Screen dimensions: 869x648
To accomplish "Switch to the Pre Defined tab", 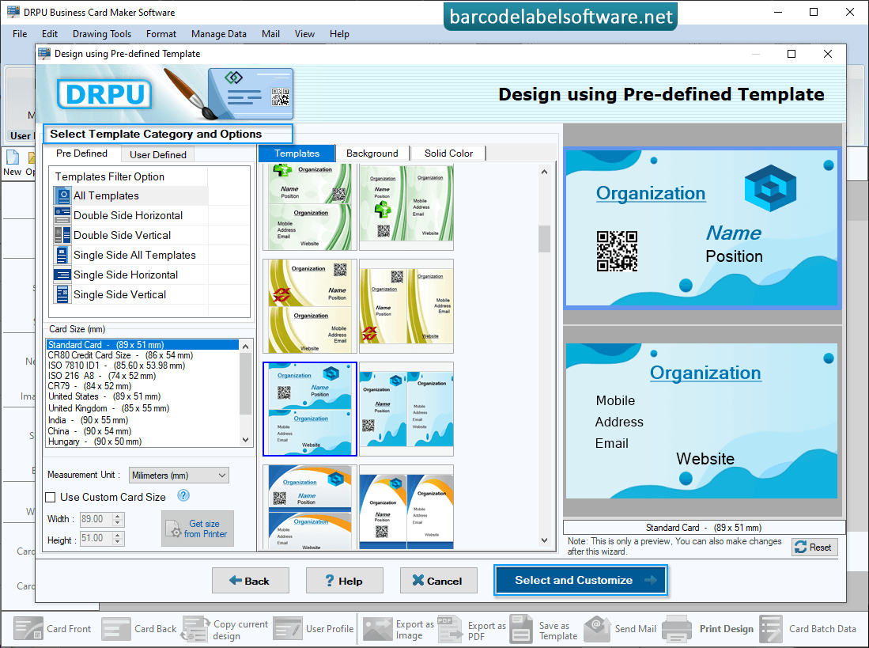I will pos(81,153).
